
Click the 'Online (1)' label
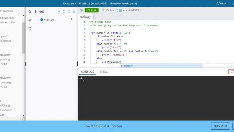112,10
